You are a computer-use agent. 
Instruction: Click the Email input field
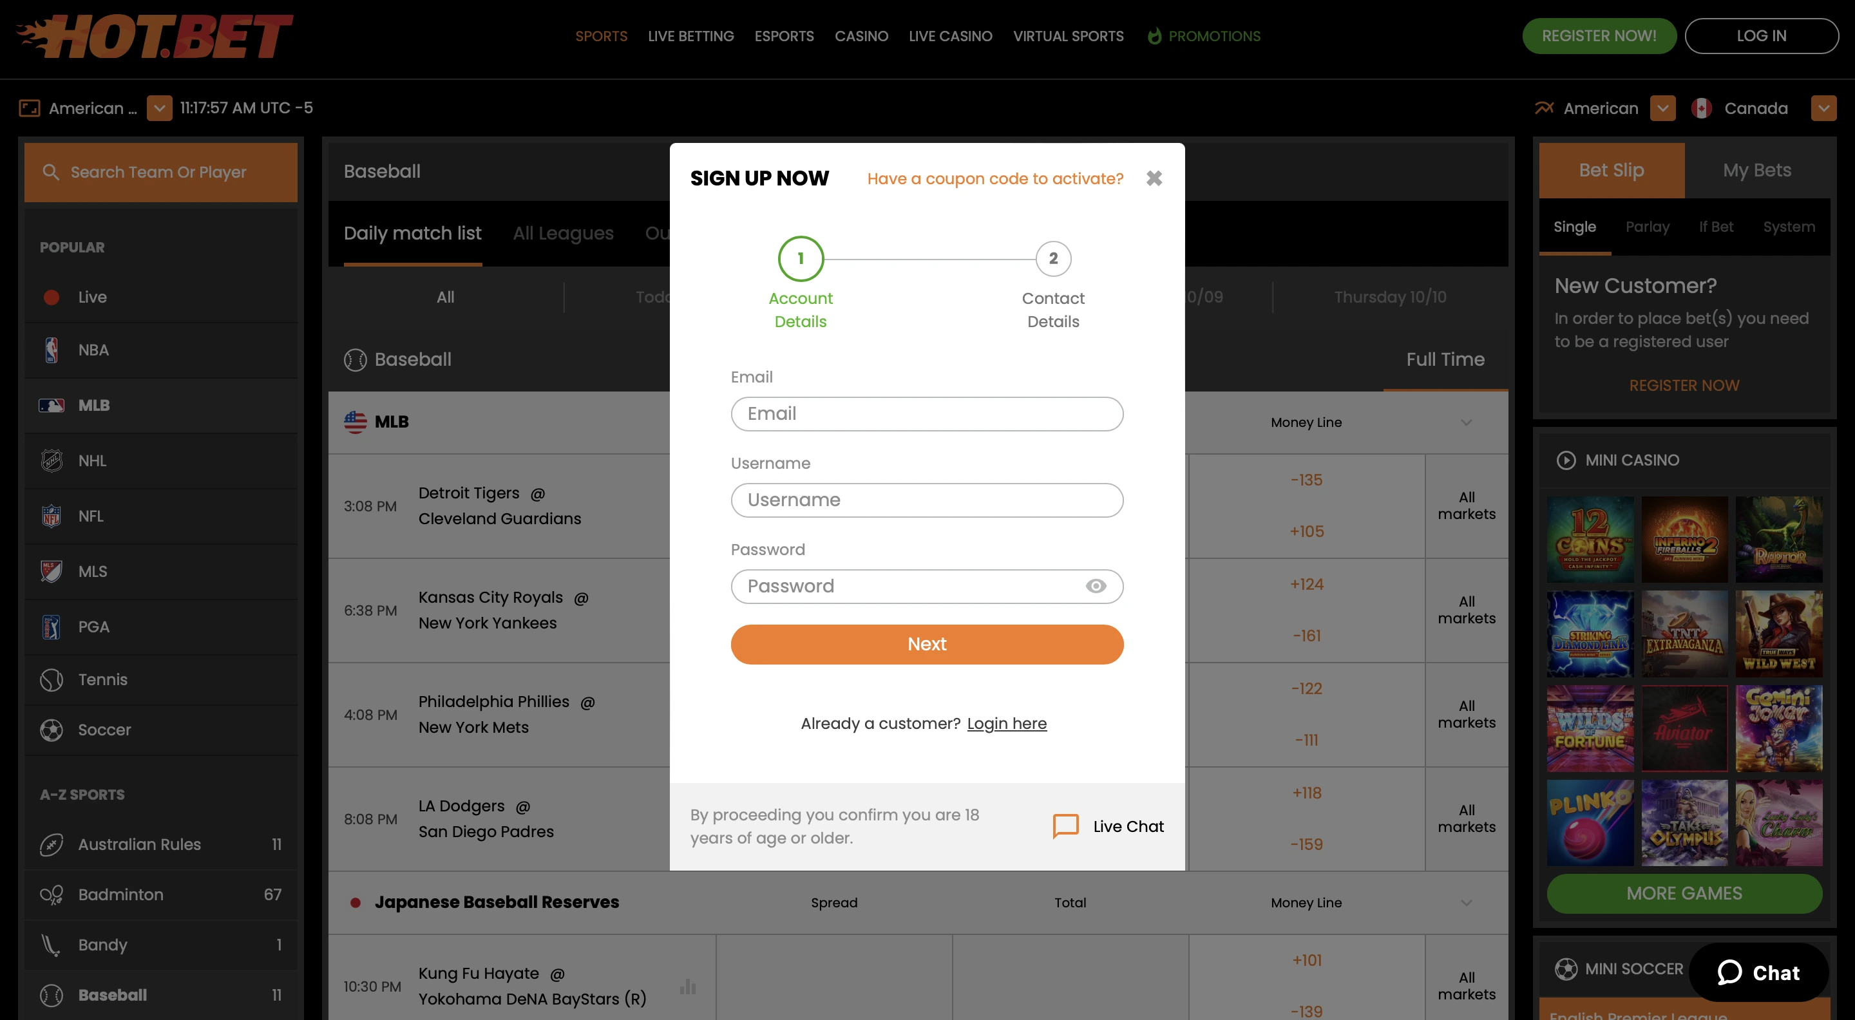(927, 414)
